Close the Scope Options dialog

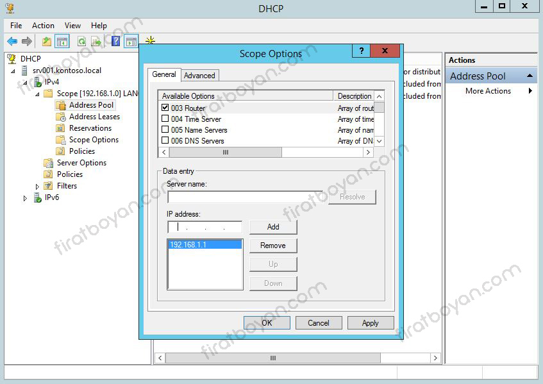click(x=385, y=51)
